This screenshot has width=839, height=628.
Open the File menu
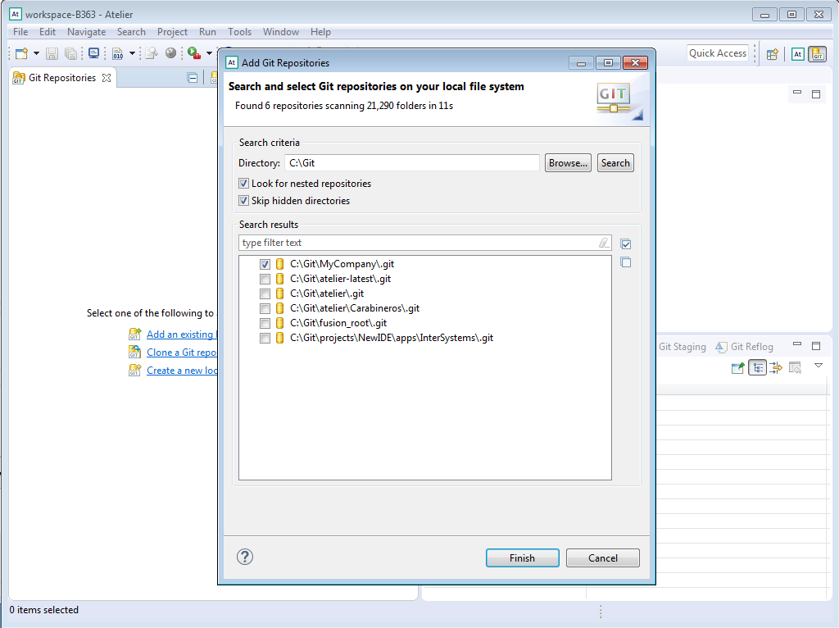pyautogui.click(x=20, y=32)
